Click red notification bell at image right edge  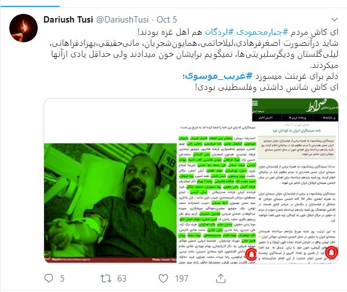point(331,253)
